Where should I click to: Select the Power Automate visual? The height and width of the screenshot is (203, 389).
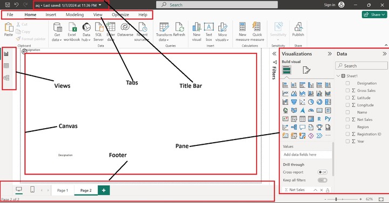tap(319, 136)
